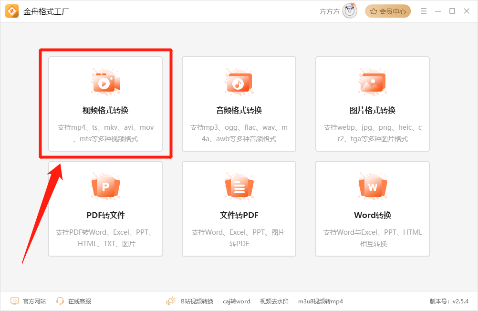This screenshot has height=311, width=478.
Task: Click the m3u8视频转mp4 shortcut link
Action: pos(320,301)
